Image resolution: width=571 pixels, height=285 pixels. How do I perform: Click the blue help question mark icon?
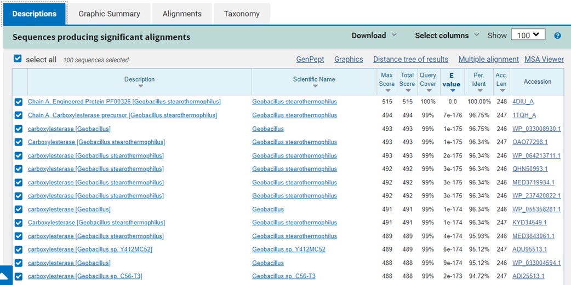[557, 36]
